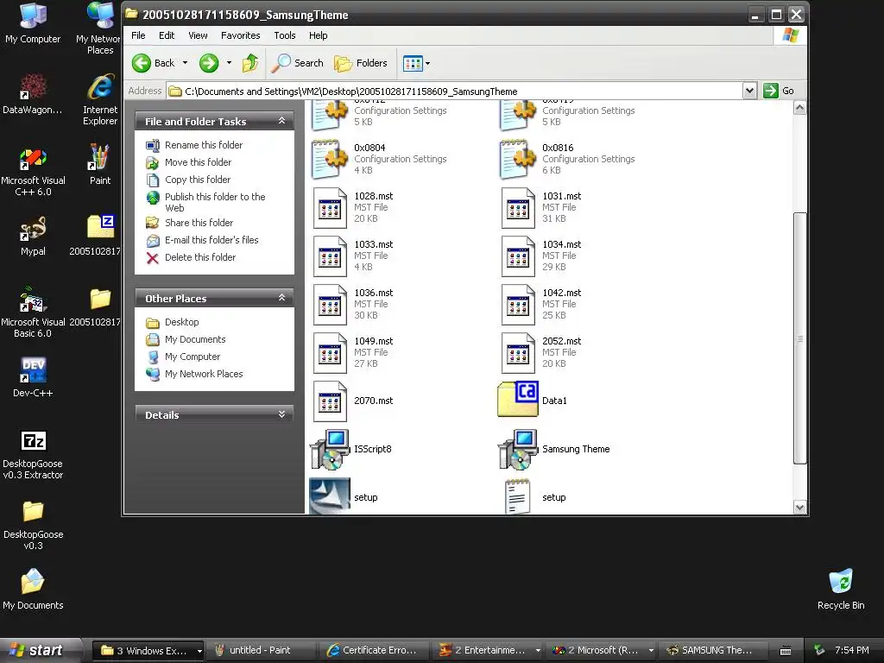This screenshot has width=884, height=663.
Task: Go up one folder level
Action: [x=250, y=63]
